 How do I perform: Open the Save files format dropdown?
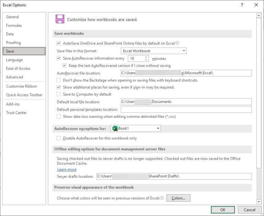pyautogui.click(x=154, y=51)
